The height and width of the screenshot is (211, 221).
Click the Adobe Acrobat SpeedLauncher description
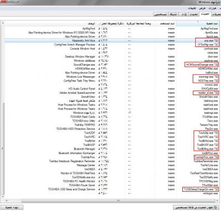(x=77, y=93)
